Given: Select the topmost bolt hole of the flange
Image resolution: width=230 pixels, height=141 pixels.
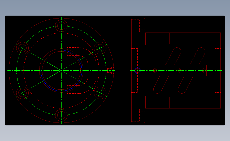Looking at the screenshot, I should pyautogui.click(x=61, y=26).
